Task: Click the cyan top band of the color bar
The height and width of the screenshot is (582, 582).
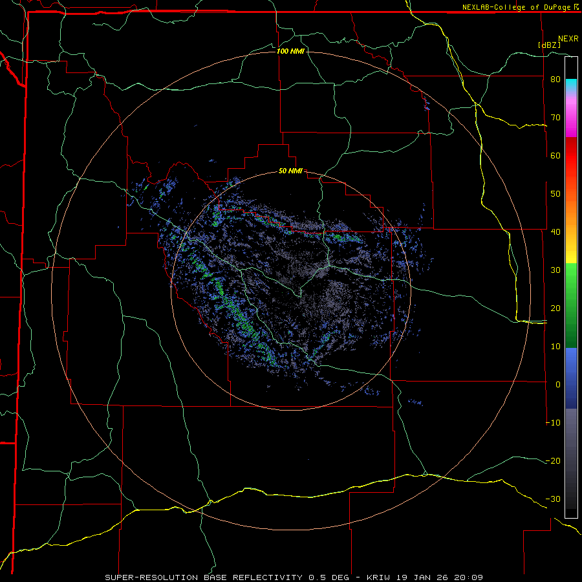Action: (x=571, y=85)
